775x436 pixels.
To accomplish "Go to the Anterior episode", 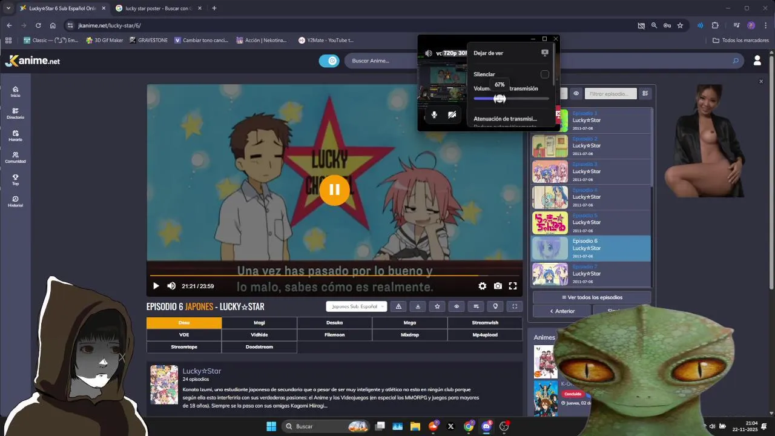I will (562, 311).
